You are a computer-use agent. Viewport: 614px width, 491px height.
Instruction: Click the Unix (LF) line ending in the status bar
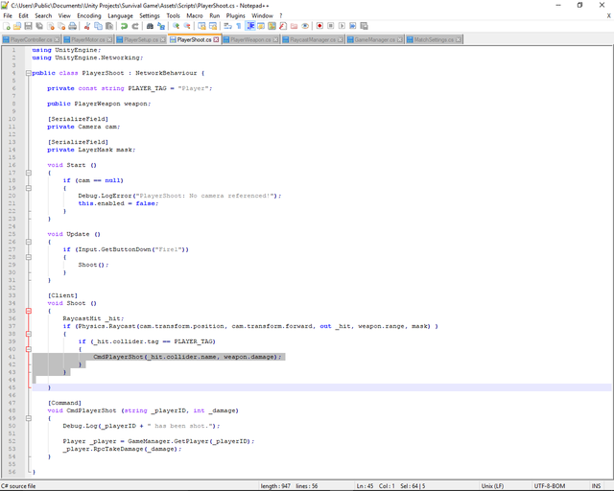(x=492, y=486)
